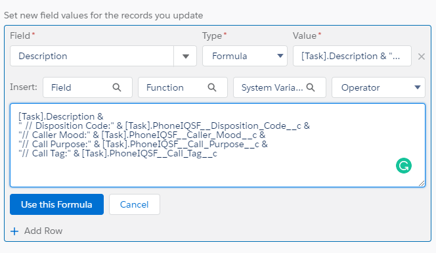
Task: Open the Operator dropdown
Action: [x=378, y=87]
